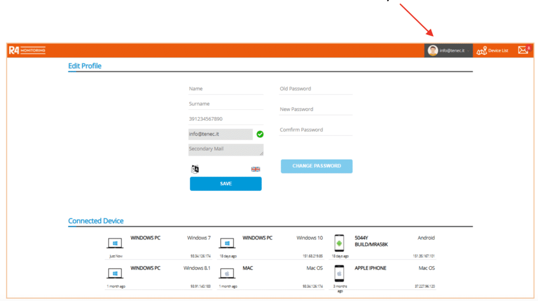Click the SAVE button
The image size is (538, 301).
tap(226, 184)
